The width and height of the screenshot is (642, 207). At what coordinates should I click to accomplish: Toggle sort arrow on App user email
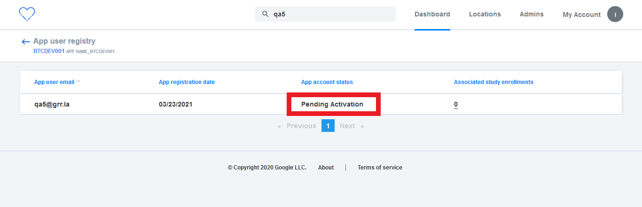[78, 81]
